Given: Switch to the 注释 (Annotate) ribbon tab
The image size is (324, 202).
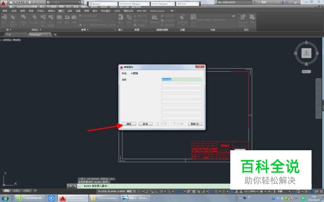Looking at the screenshot, I should (x=70, y=11).
